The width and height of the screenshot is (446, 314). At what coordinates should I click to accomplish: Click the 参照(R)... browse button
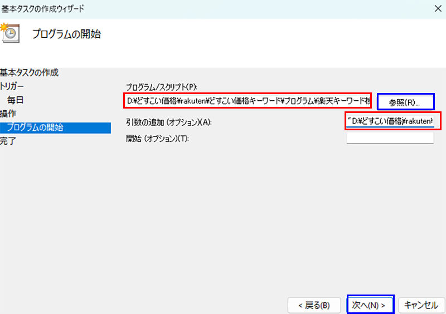point(406,102)
